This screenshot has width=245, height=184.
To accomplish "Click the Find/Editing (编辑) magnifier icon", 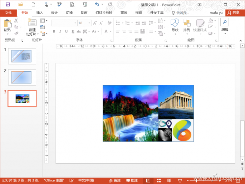I will click(x=225, y=22).
